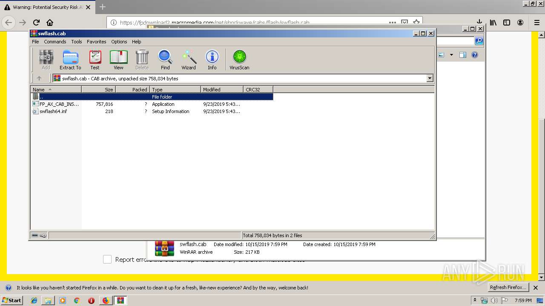
Task: Click the Extract To toolbar icon
Action: (70, 59)
